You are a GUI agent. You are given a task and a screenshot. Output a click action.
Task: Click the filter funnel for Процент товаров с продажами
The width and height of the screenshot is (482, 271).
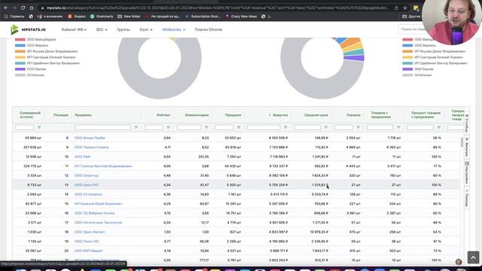coord(439,127)
